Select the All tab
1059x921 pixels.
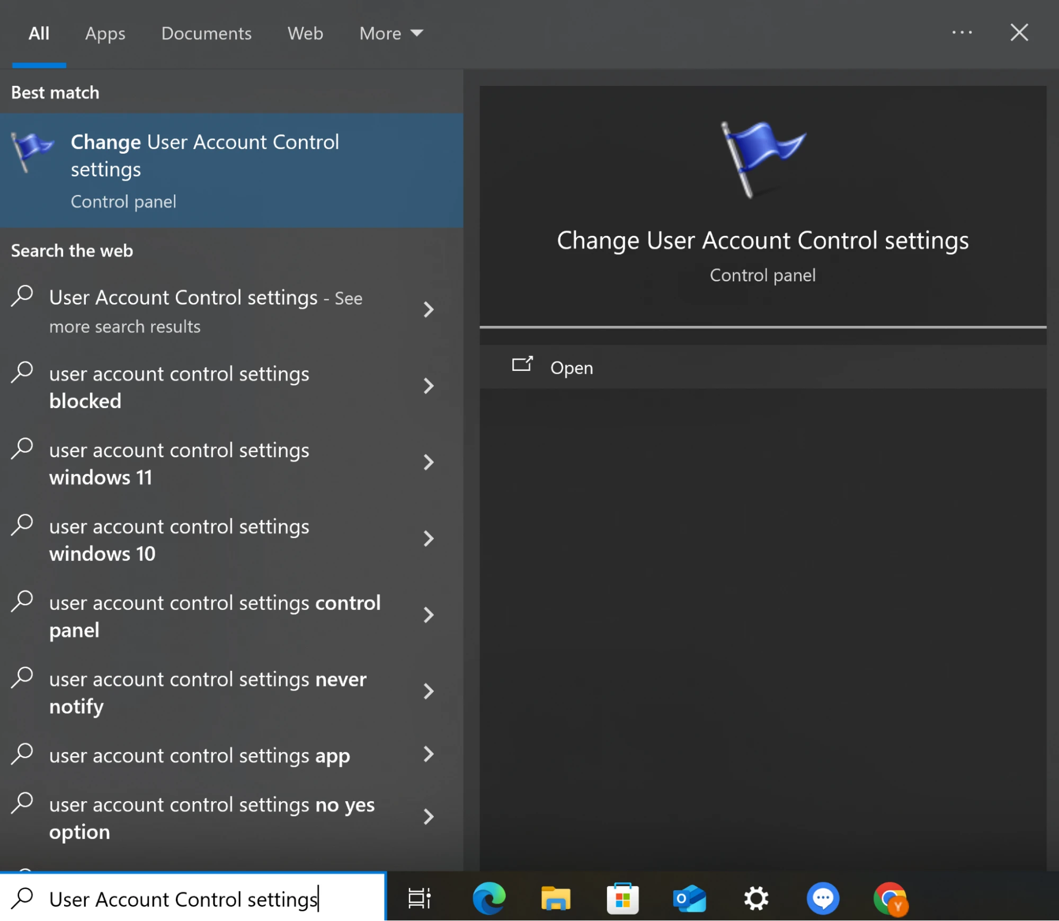coord(39,33)
